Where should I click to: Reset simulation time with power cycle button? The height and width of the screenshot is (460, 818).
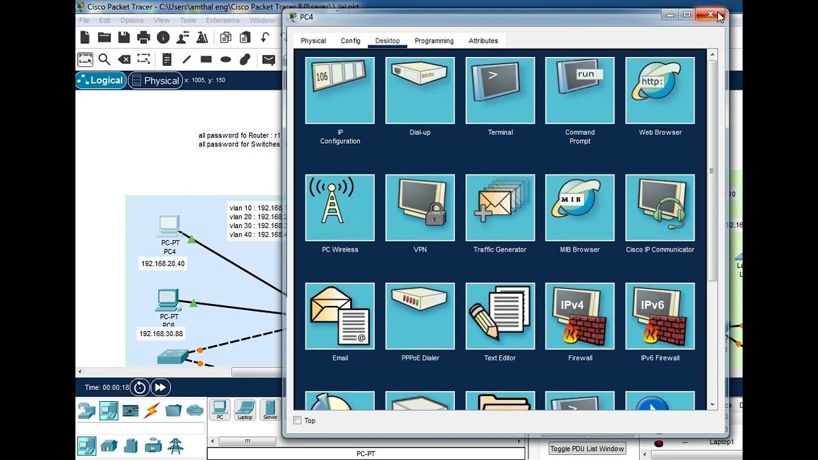tap(140, 387)
